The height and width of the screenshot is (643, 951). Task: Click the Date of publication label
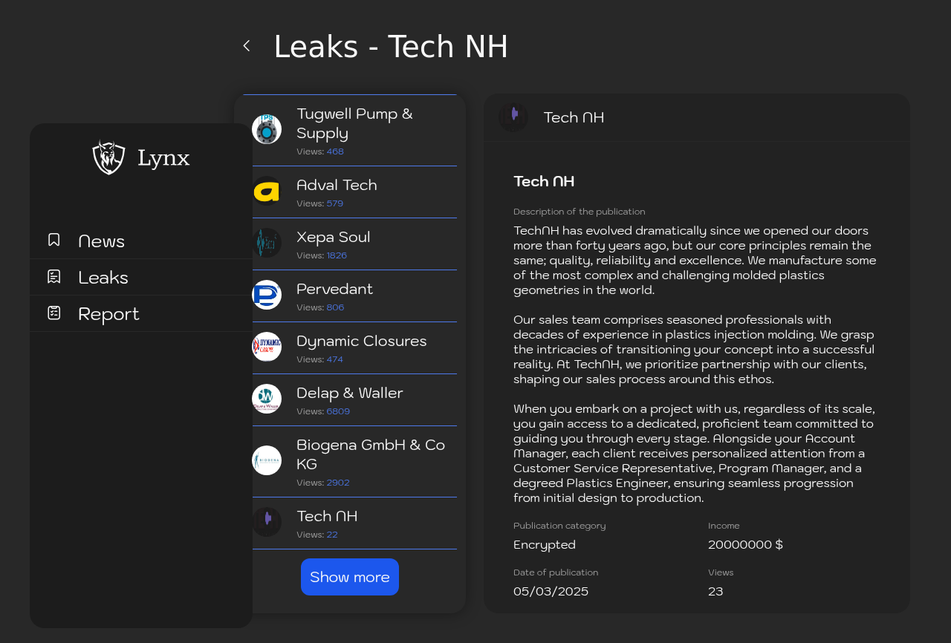[556, 572]
